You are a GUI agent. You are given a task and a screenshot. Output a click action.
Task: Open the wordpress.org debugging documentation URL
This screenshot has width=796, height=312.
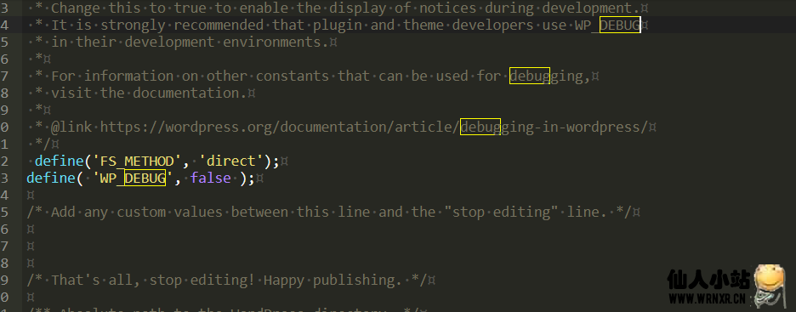click(x=374, y=127)
